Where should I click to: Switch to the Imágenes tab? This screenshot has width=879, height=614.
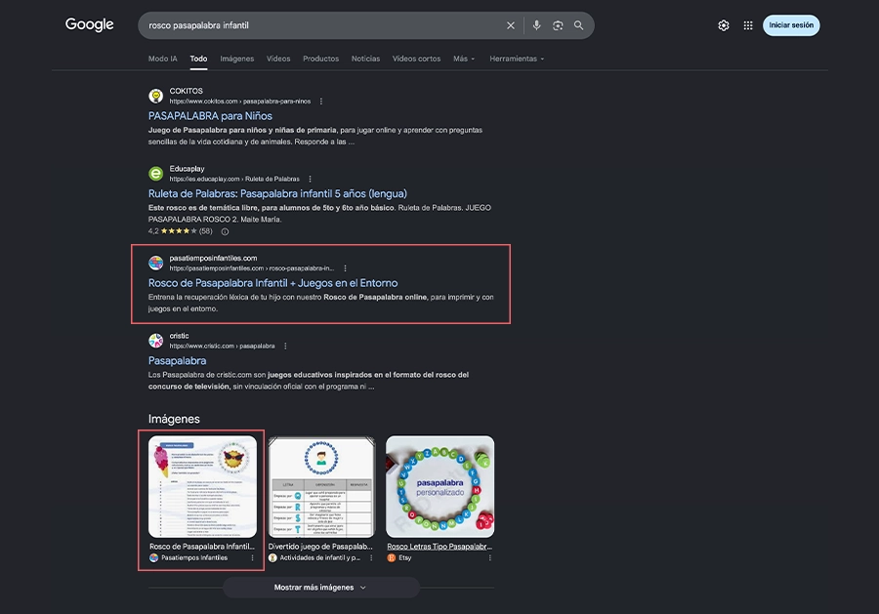[x=237, y=59]
